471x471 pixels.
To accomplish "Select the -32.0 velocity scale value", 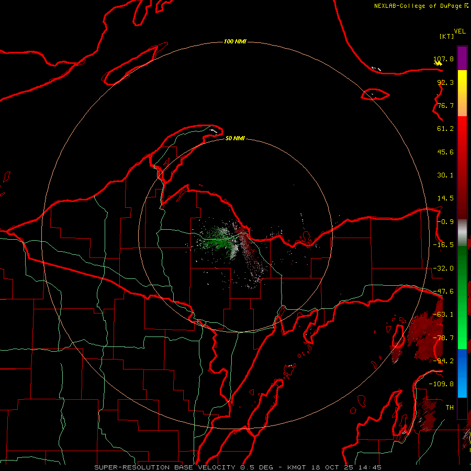I will tap(443, 268).
